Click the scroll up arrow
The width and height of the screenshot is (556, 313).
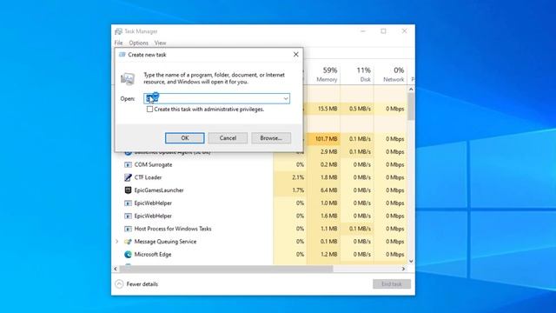tap(411, 89)
